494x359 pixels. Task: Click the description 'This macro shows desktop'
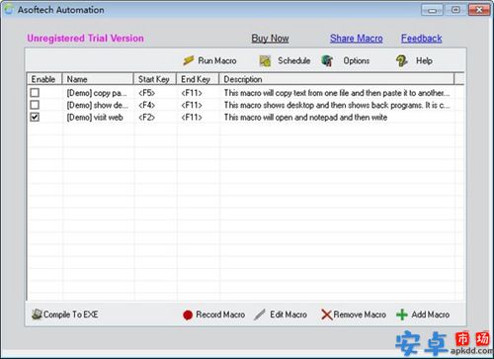pos(337,105)
